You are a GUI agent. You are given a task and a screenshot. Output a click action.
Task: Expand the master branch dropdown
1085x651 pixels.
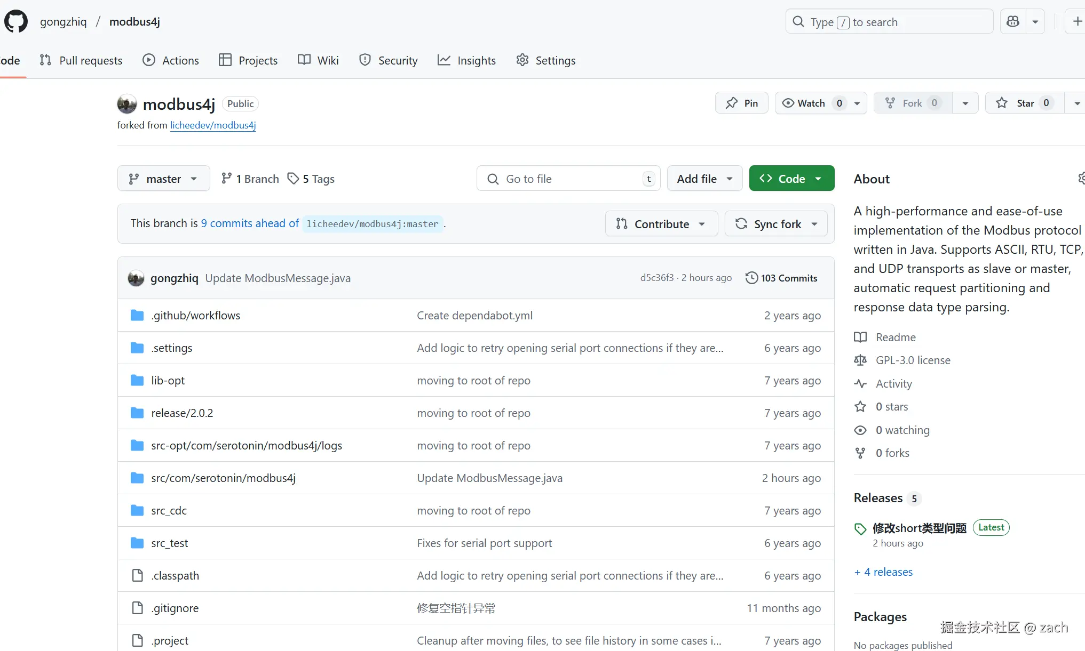(163, 179)
